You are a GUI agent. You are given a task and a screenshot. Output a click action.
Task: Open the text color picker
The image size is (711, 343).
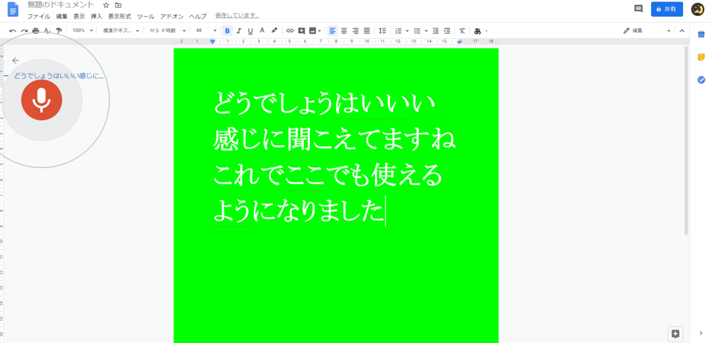click(x=262, y=30)
